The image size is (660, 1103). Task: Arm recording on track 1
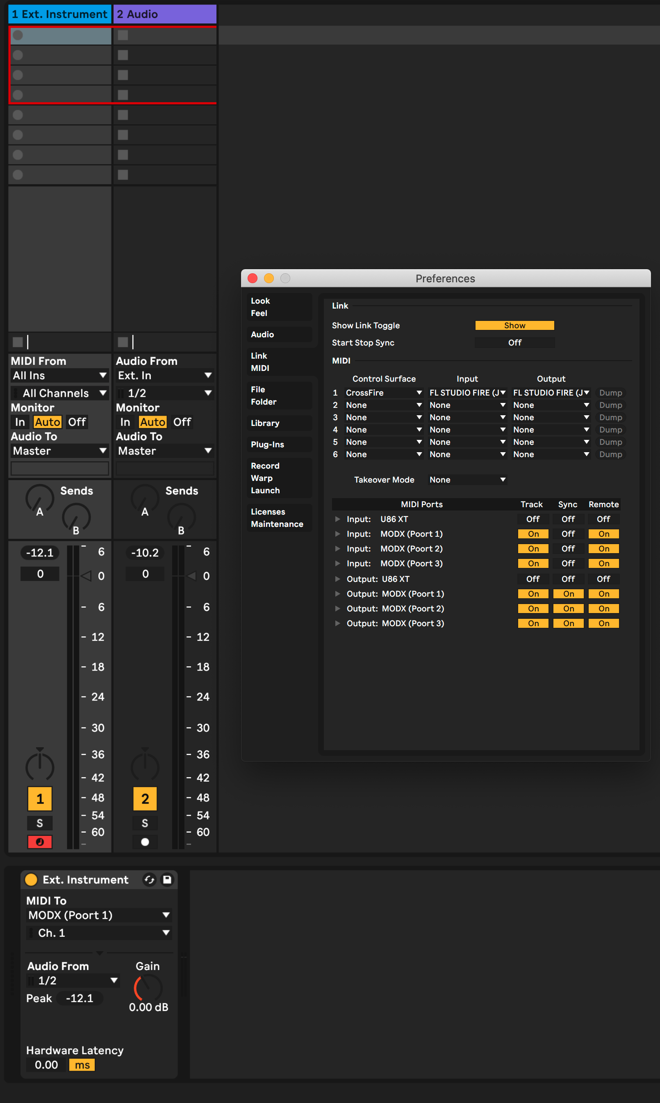[x=40, y=842]
